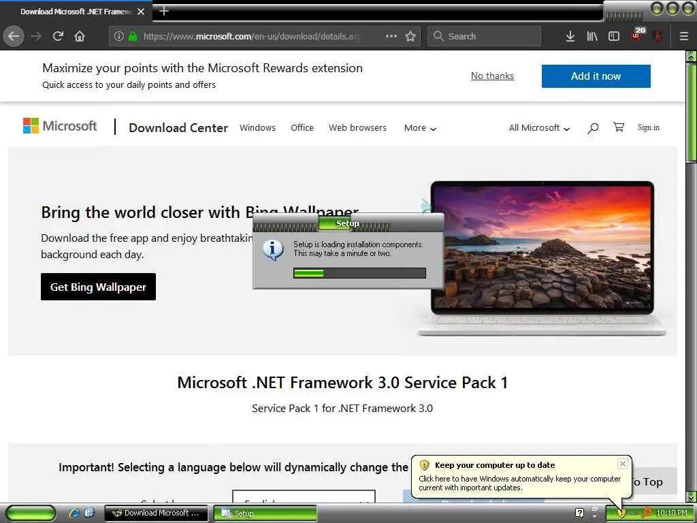Open the Office navigation item
This screenshot has height=523, width=697.
pyautogui.click(x=302, y=127)
